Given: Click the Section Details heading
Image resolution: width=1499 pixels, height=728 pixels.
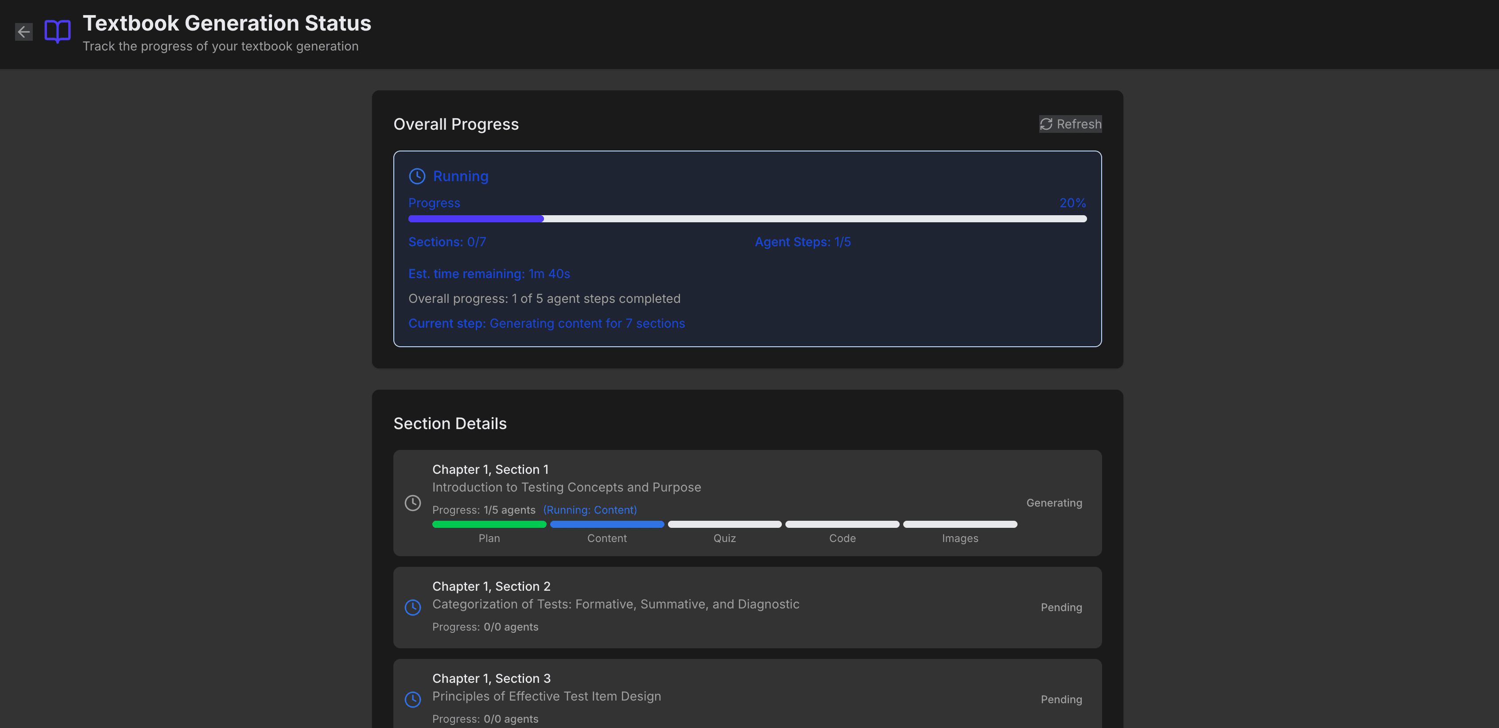Looking at the screenshot, I should 450,423.
